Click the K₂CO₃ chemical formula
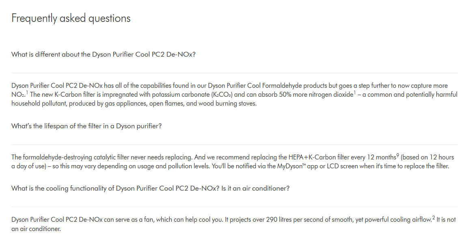The height and width of the screenshot is (244, 468). 221,95
